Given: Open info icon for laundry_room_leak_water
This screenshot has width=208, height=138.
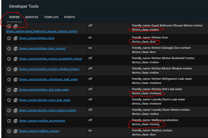Looking at the screenshot, I should (9, 100).
